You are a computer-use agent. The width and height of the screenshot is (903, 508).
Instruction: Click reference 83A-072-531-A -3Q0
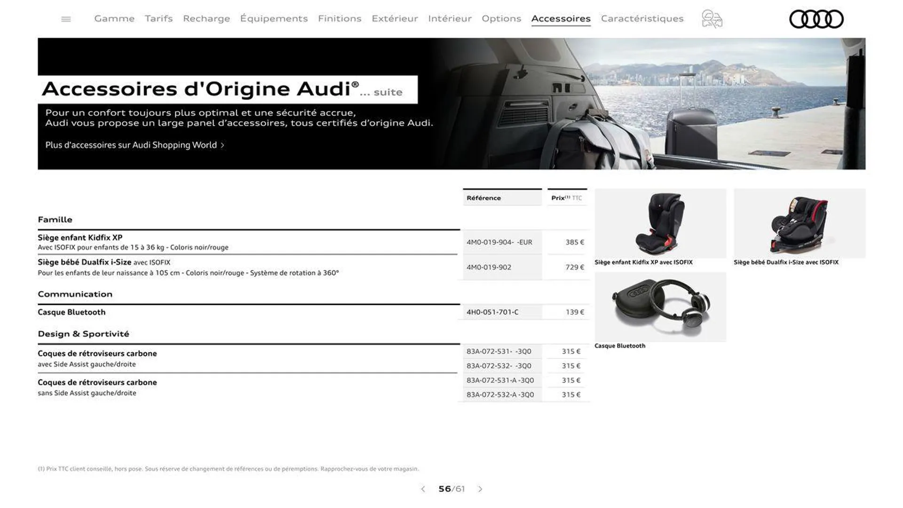tap(500, 380)
